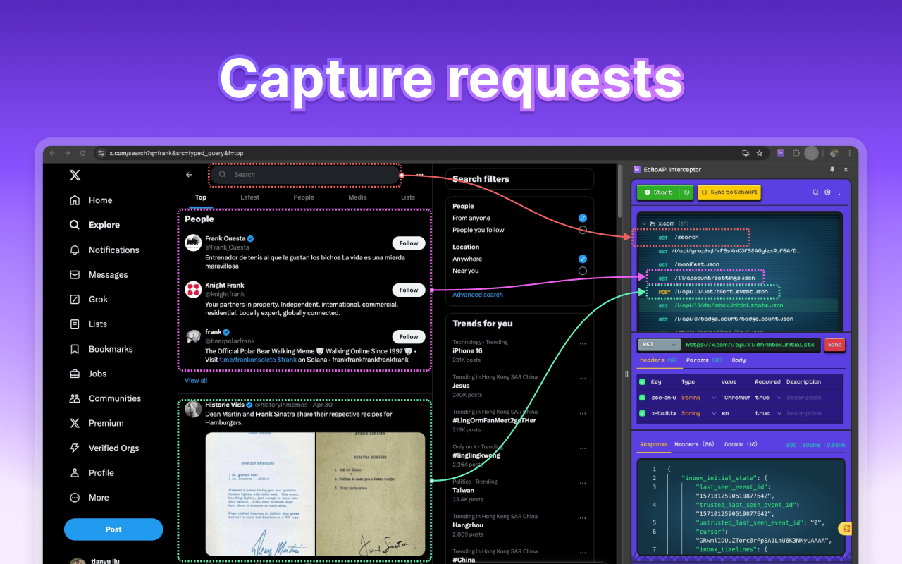This screenshot has width=902, height=564.
Task: Click Sync to EchoAPI button
Action: (x=729, y=192)
